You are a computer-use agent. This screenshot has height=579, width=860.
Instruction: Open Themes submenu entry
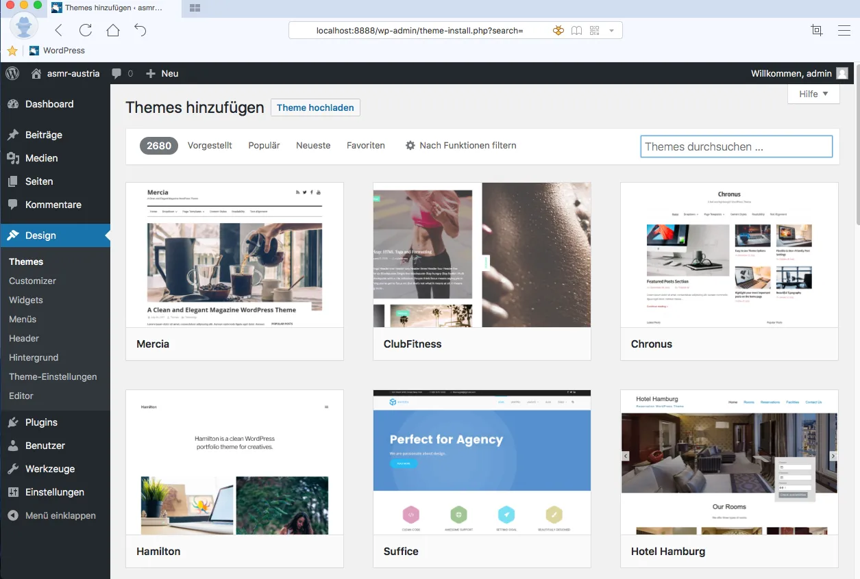[26, 261]
